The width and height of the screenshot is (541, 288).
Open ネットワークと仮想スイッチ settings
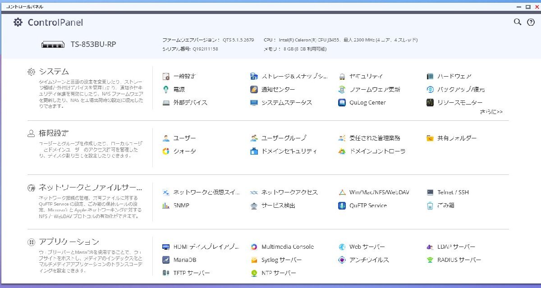pos(201,192)
